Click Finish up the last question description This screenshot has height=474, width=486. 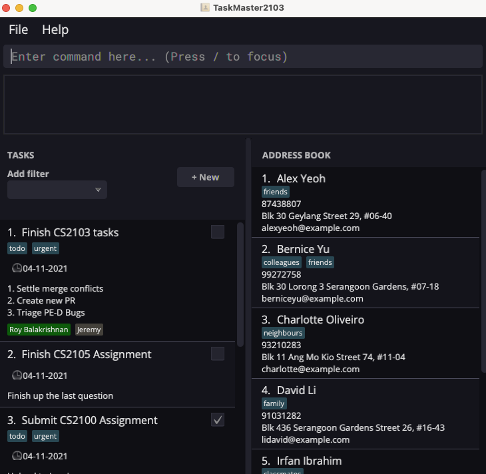(60, 396)
